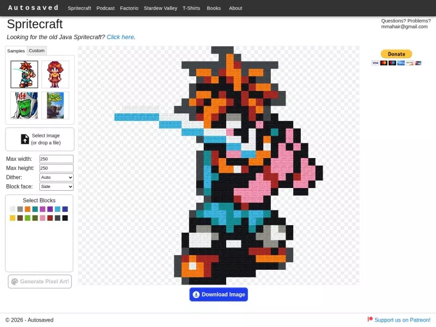The height and width of the screenshot is (327, 436).
Task: Click the download arrow icon
Action: click(x=196, y=294)
